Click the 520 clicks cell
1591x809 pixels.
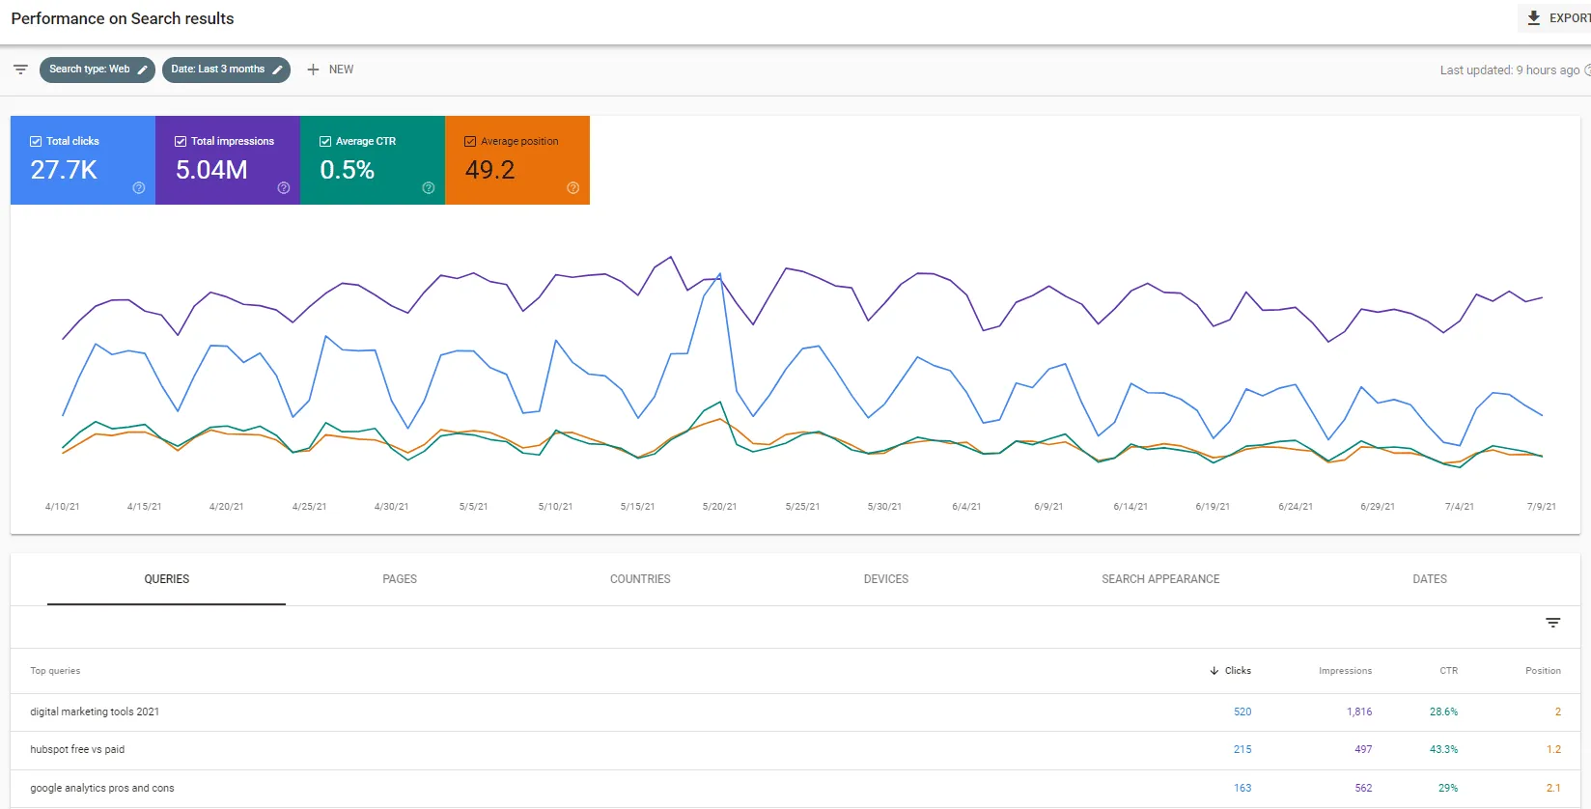coord(1242,711)
